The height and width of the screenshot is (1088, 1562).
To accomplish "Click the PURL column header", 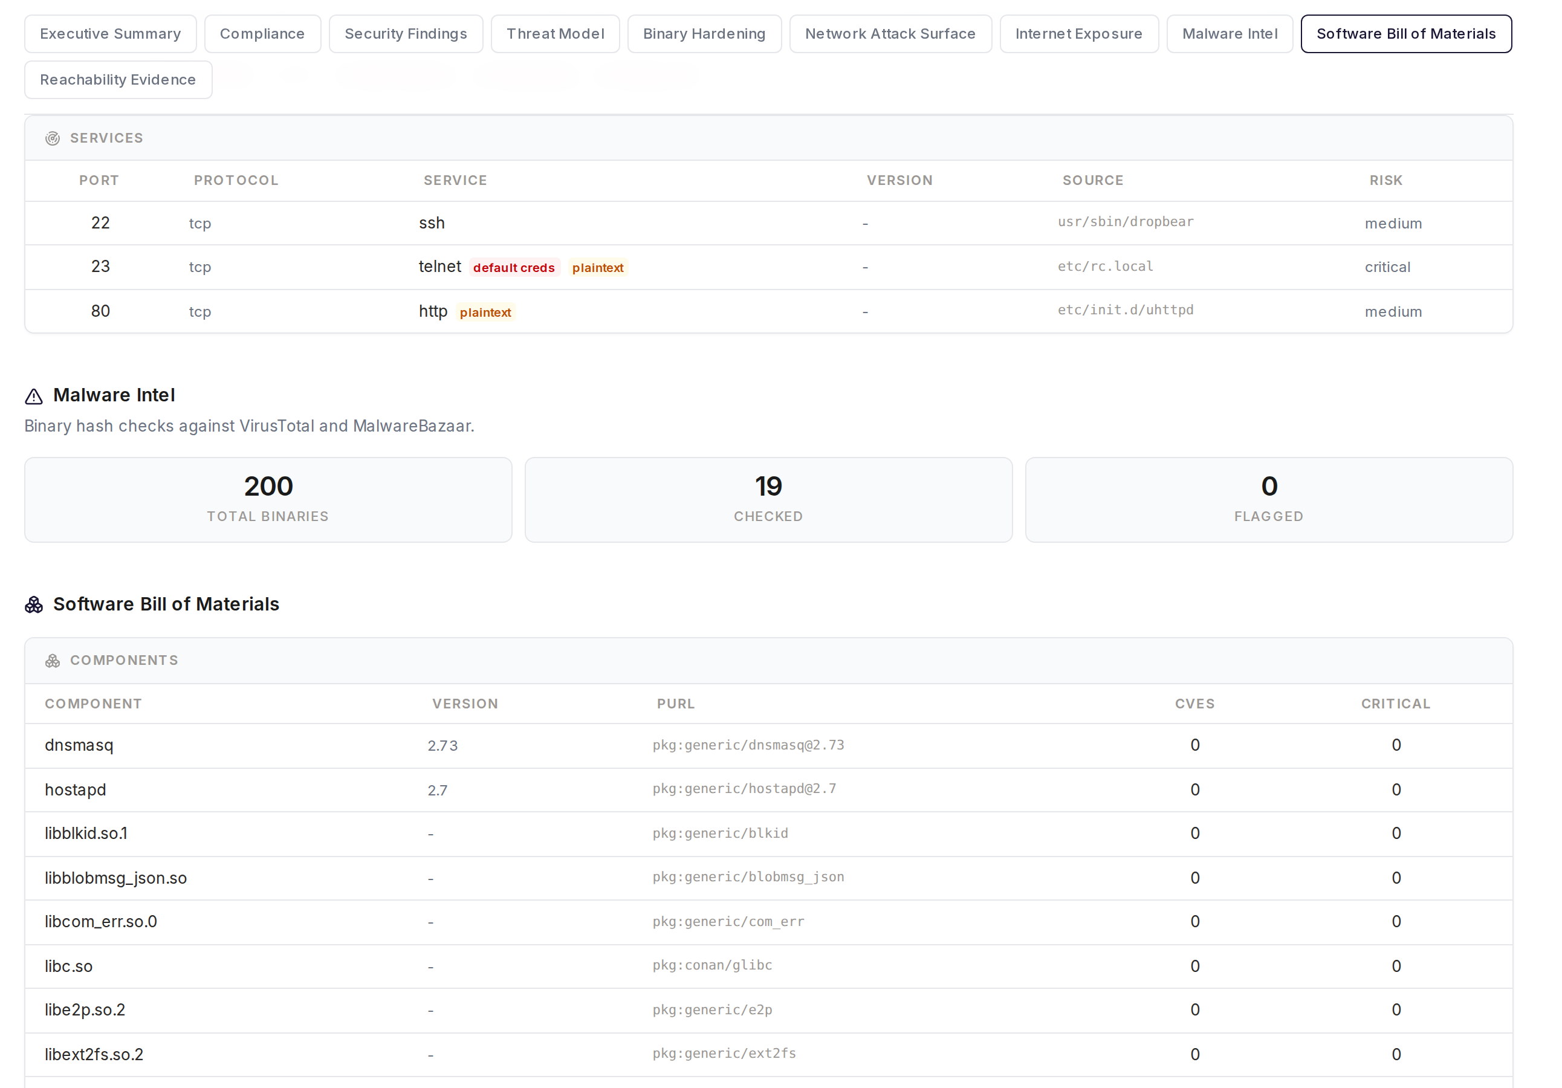I will [676, 704].
